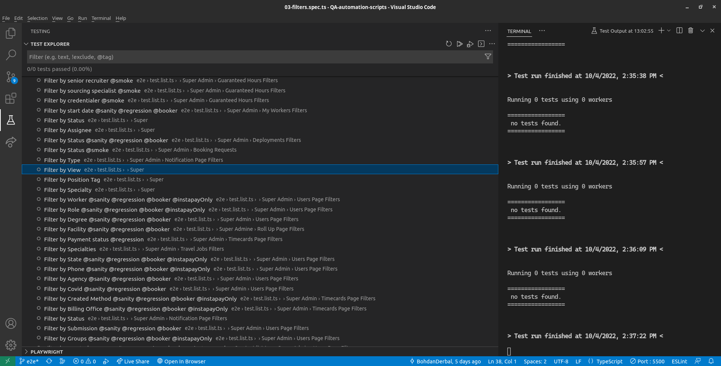Collapse the TEST EXPLORER section
Screen dimensions: 721x366
tap(26, 44)
